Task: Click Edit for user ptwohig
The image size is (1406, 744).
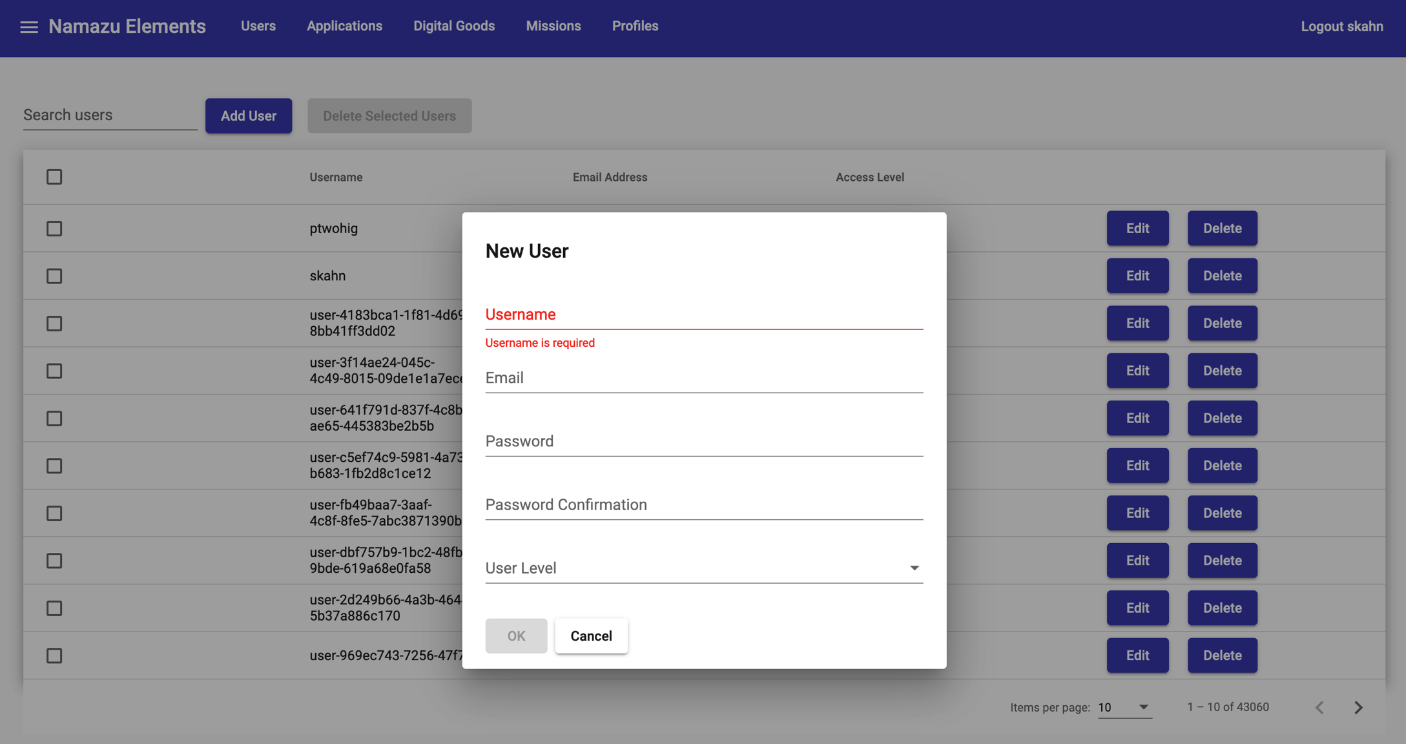Action: click(1137, 229)
